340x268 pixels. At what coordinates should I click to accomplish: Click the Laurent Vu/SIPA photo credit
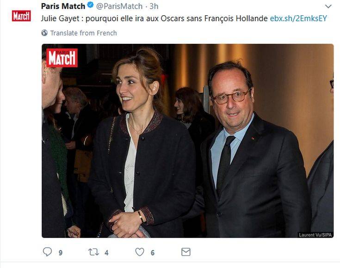coord(315,235)
